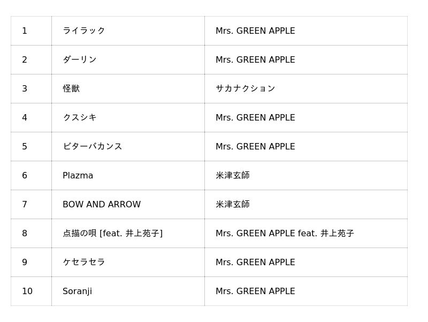Select rank number 10 cell
Screen dimensions: 428x322
[x=31, y=291]
